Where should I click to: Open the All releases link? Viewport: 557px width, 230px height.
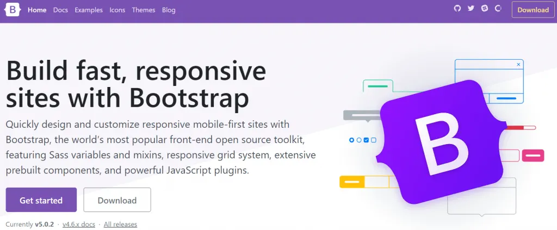120,225
